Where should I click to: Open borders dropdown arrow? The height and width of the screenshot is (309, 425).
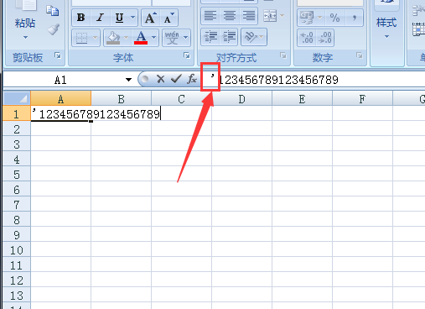[x=96, y=38]
